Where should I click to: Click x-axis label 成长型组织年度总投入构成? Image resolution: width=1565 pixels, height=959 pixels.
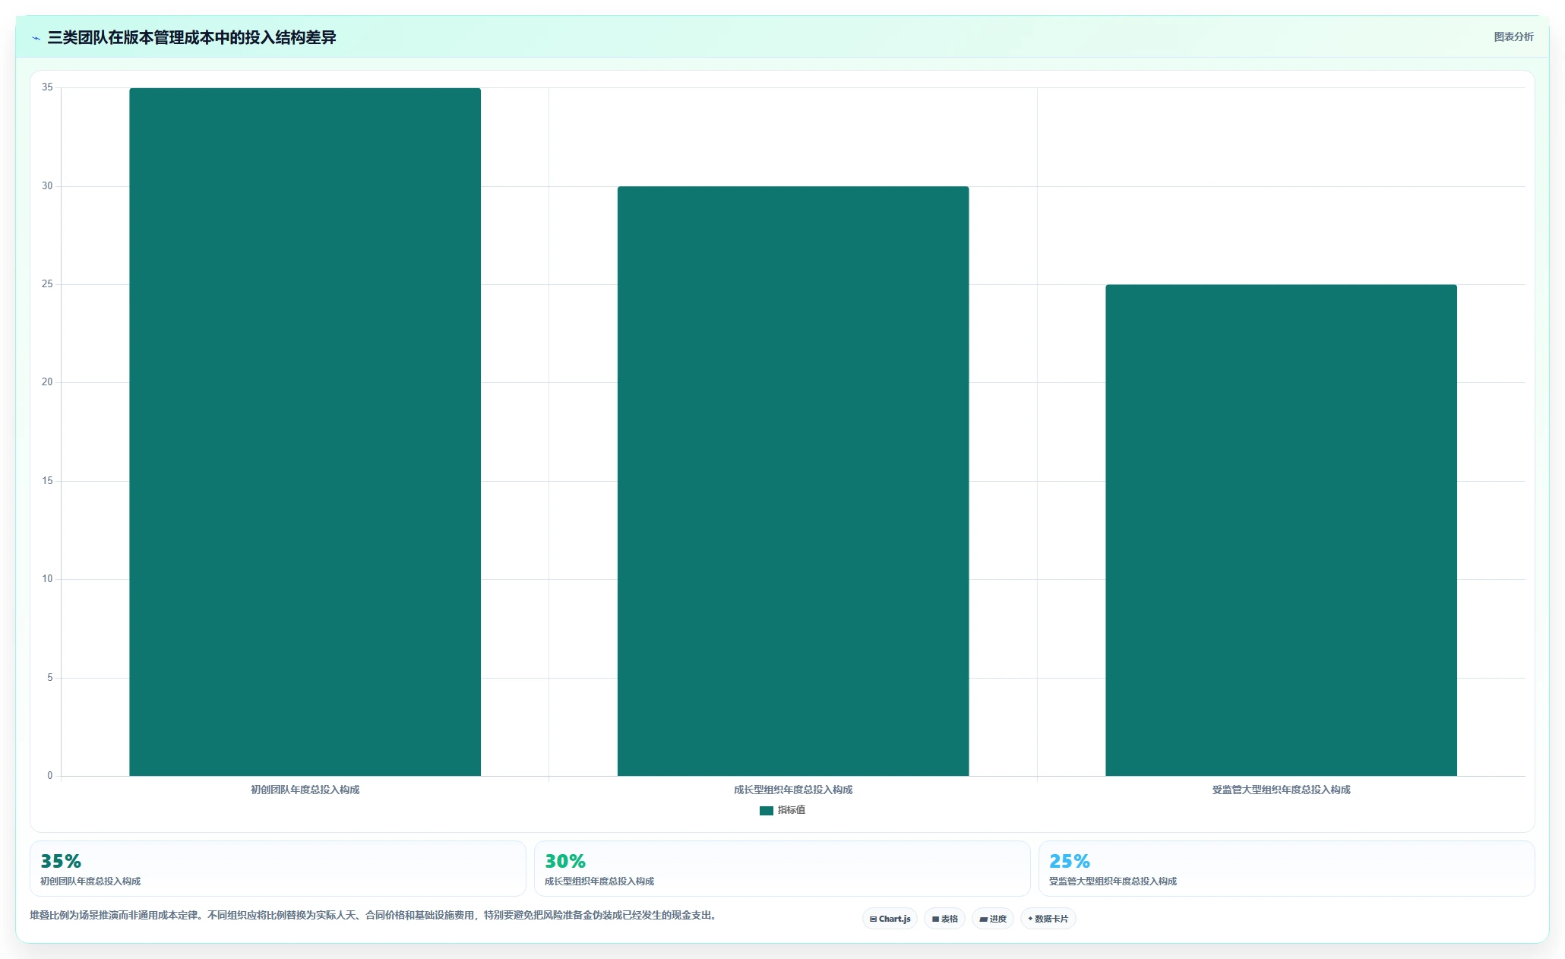793,790
